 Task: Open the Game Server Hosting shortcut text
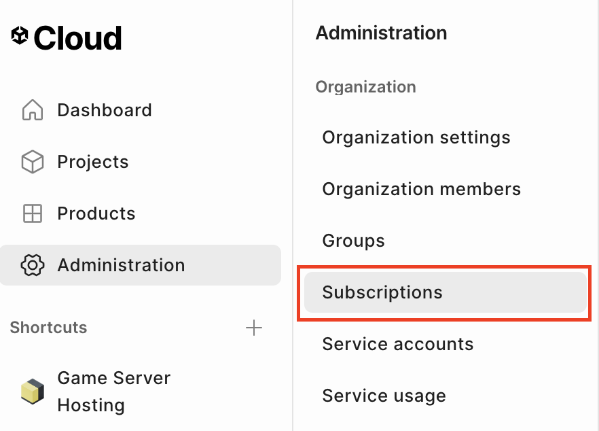(113, 392)
